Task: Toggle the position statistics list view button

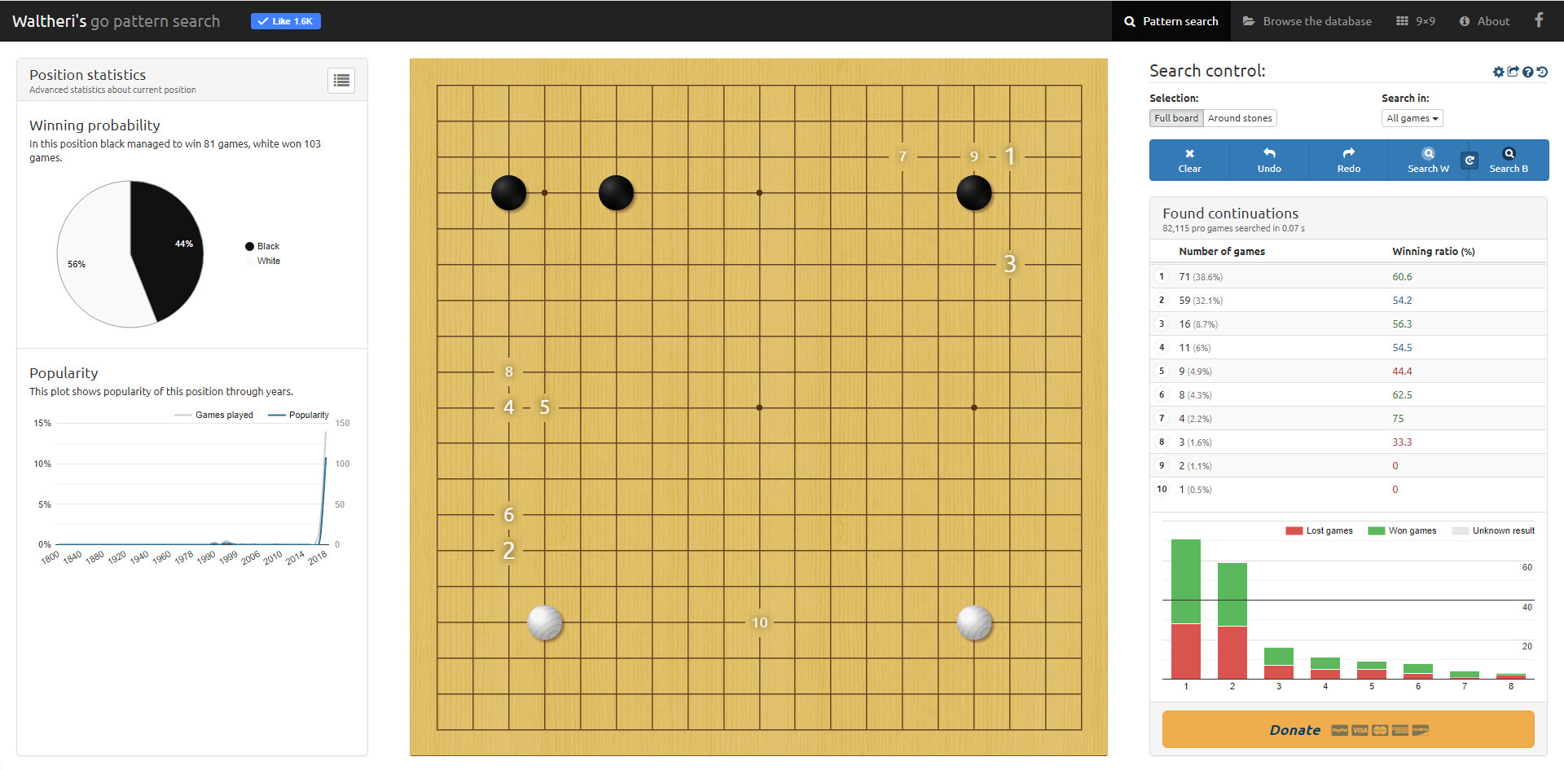Action: click(x=341, y=80)
